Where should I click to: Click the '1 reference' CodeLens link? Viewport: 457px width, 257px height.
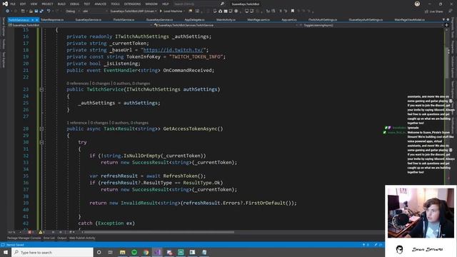tap(76, 123)
